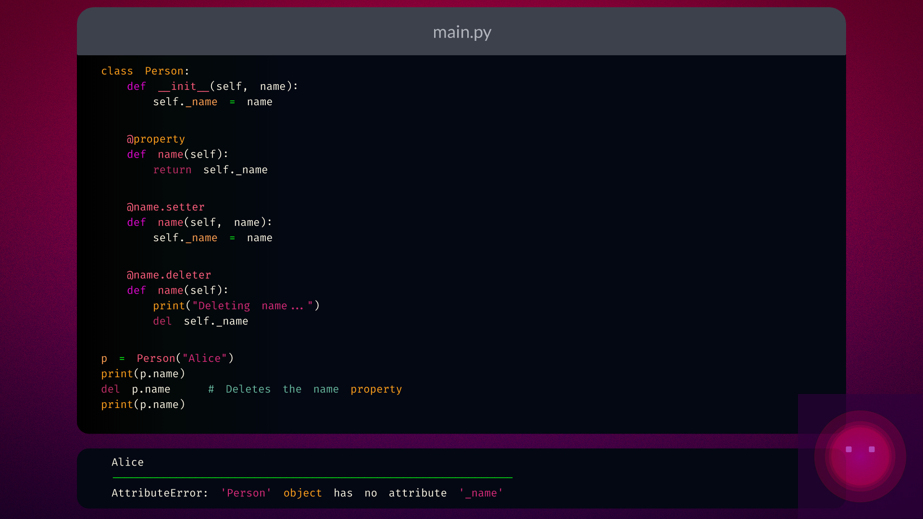Click the @property decorator line
923x519 pixels.
pyautogui.click(x=156, y=139)
